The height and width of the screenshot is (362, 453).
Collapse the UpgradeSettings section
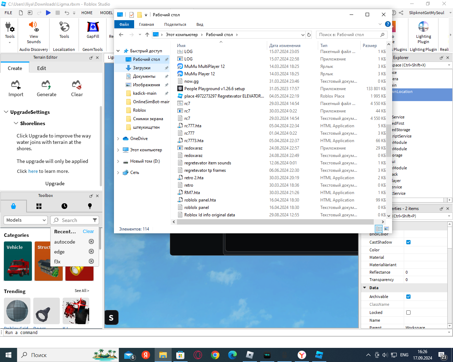pyautogui.click(x=6, y=112)
